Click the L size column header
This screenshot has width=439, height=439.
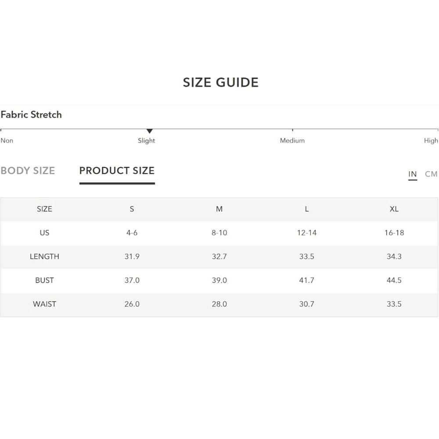coord(306,209)
